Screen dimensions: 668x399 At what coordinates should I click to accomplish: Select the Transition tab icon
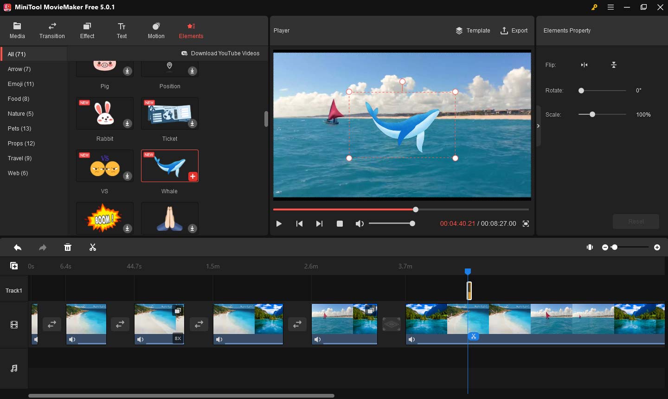[x=52, y=27]
